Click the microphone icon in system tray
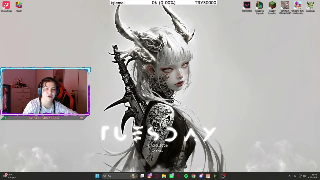320x180 pixels. [295, 176]
